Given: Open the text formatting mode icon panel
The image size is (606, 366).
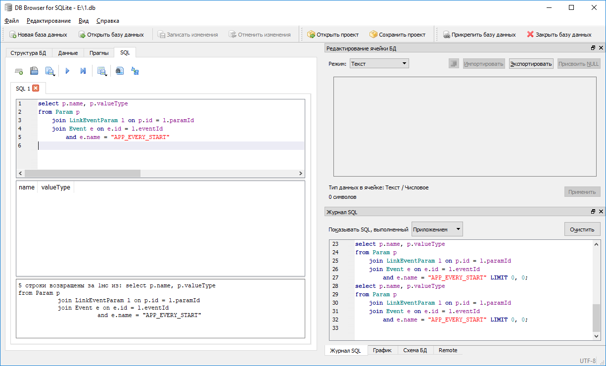Looking at the screenshot, I should point(453,63).
